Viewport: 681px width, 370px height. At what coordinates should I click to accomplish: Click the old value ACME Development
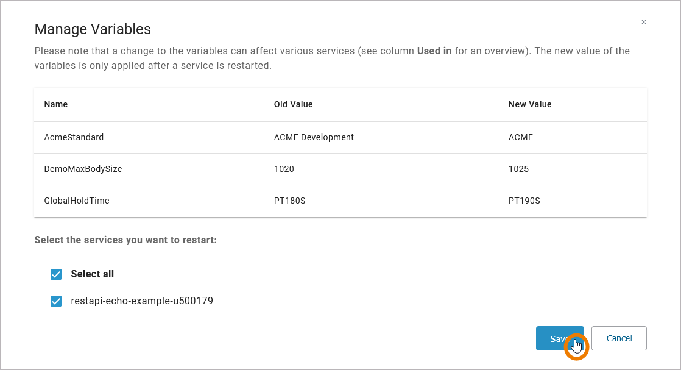click(314, 137)
